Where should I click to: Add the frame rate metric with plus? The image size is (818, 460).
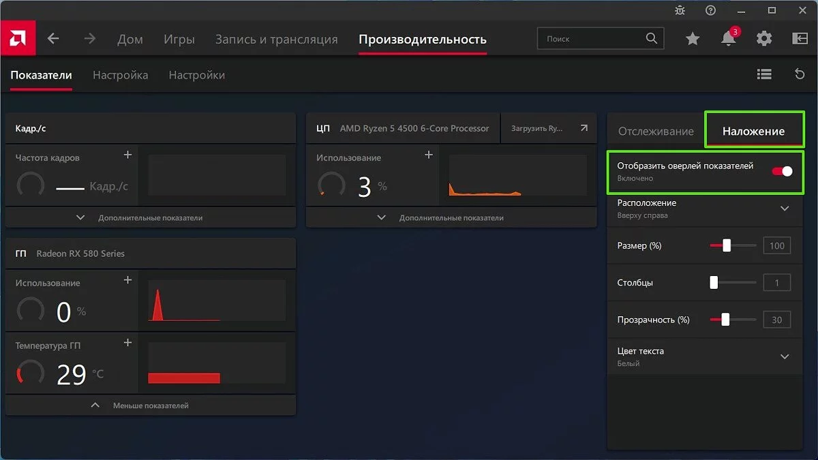(x=127, y=155)
